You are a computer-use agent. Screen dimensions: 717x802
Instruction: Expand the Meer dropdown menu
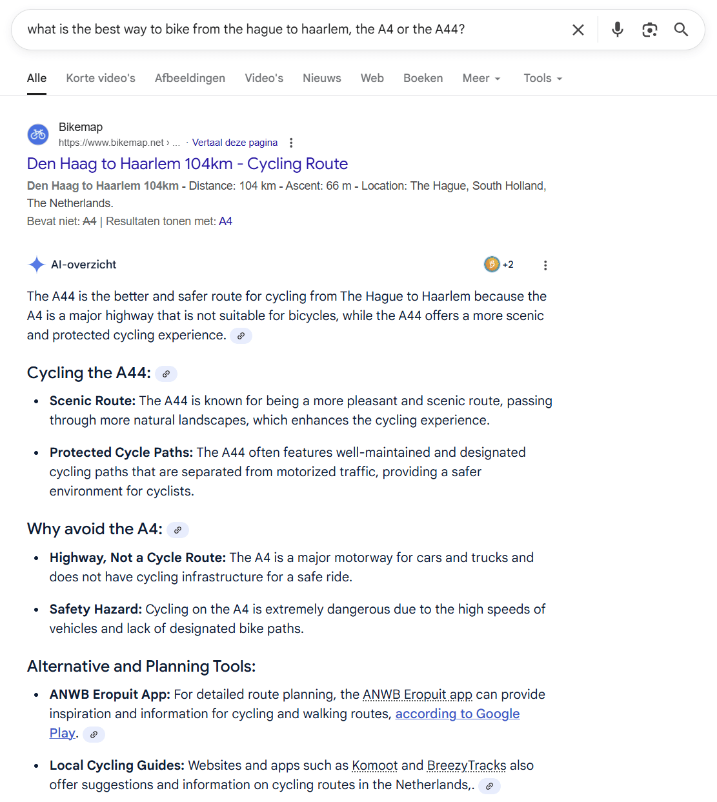pos(481,78)
